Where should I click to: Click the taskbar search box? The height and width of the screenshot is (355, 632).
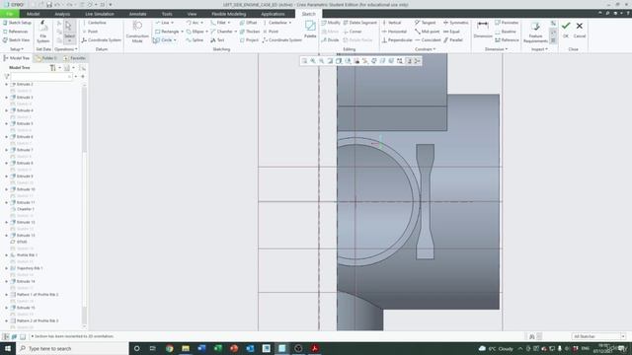pyautogui.click(x=72, y=348)
